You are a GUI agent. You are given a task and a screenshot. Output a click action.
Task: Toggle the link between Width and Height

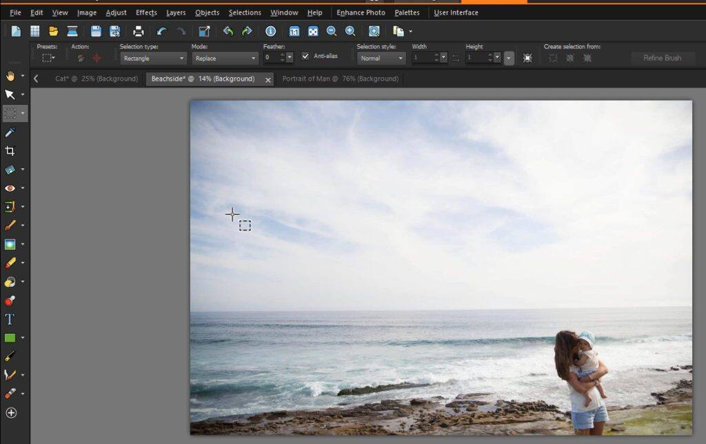(455, 58)
